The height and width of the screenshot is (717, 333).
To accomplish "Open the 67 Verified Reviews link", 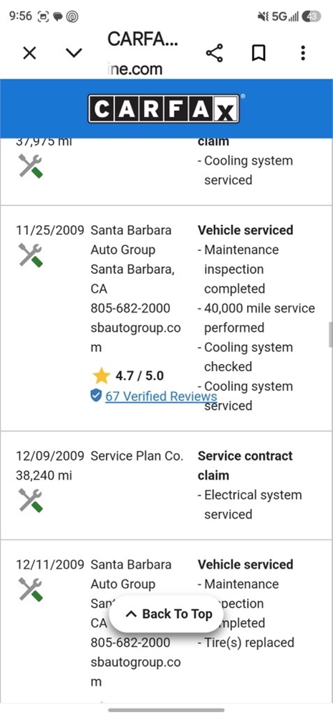I will tap(161, 396).
